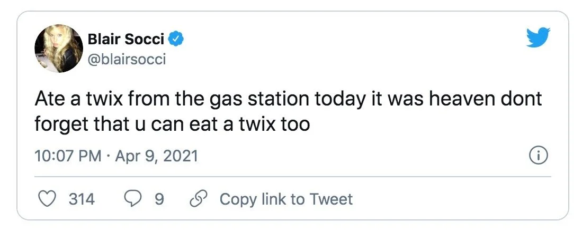The image size is (582, 231).
Task: Click the 9 replies count
Action: click(x=159, y=199)
